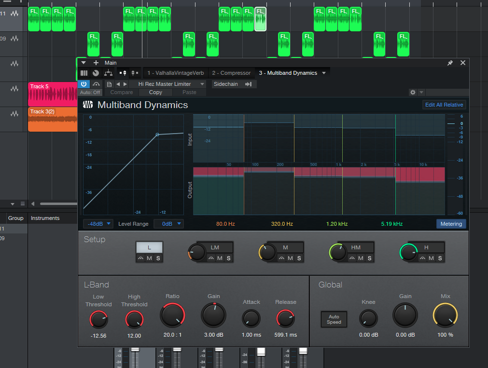This screenshot has height=368, width=488.
Task: Bypass the H band
Action: coord(422,258)
